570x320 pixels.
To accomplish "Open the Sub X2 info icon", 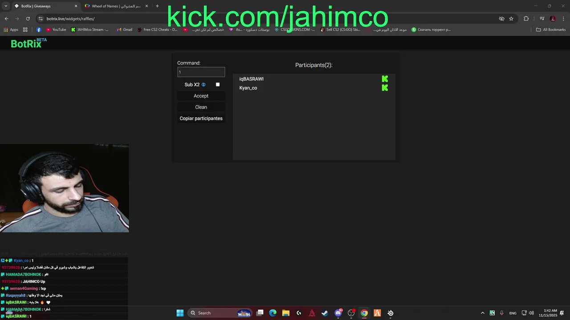I will click(204, 84).
